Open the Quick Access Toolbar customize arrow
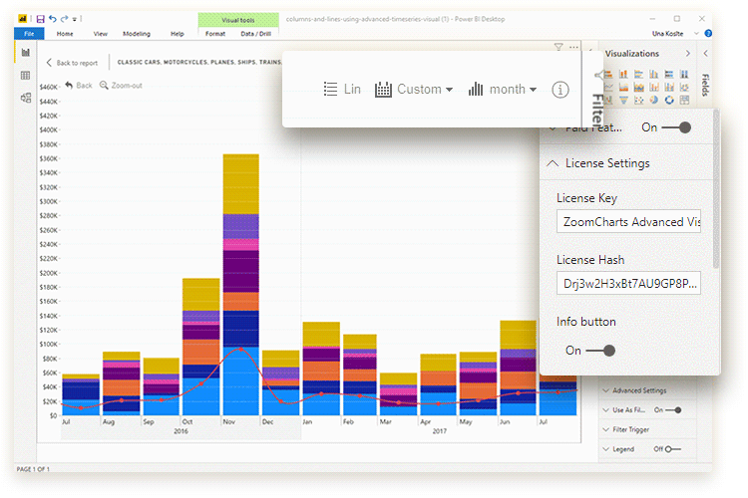This screenshot has height=498, width=748. click(x=75, y=20)
